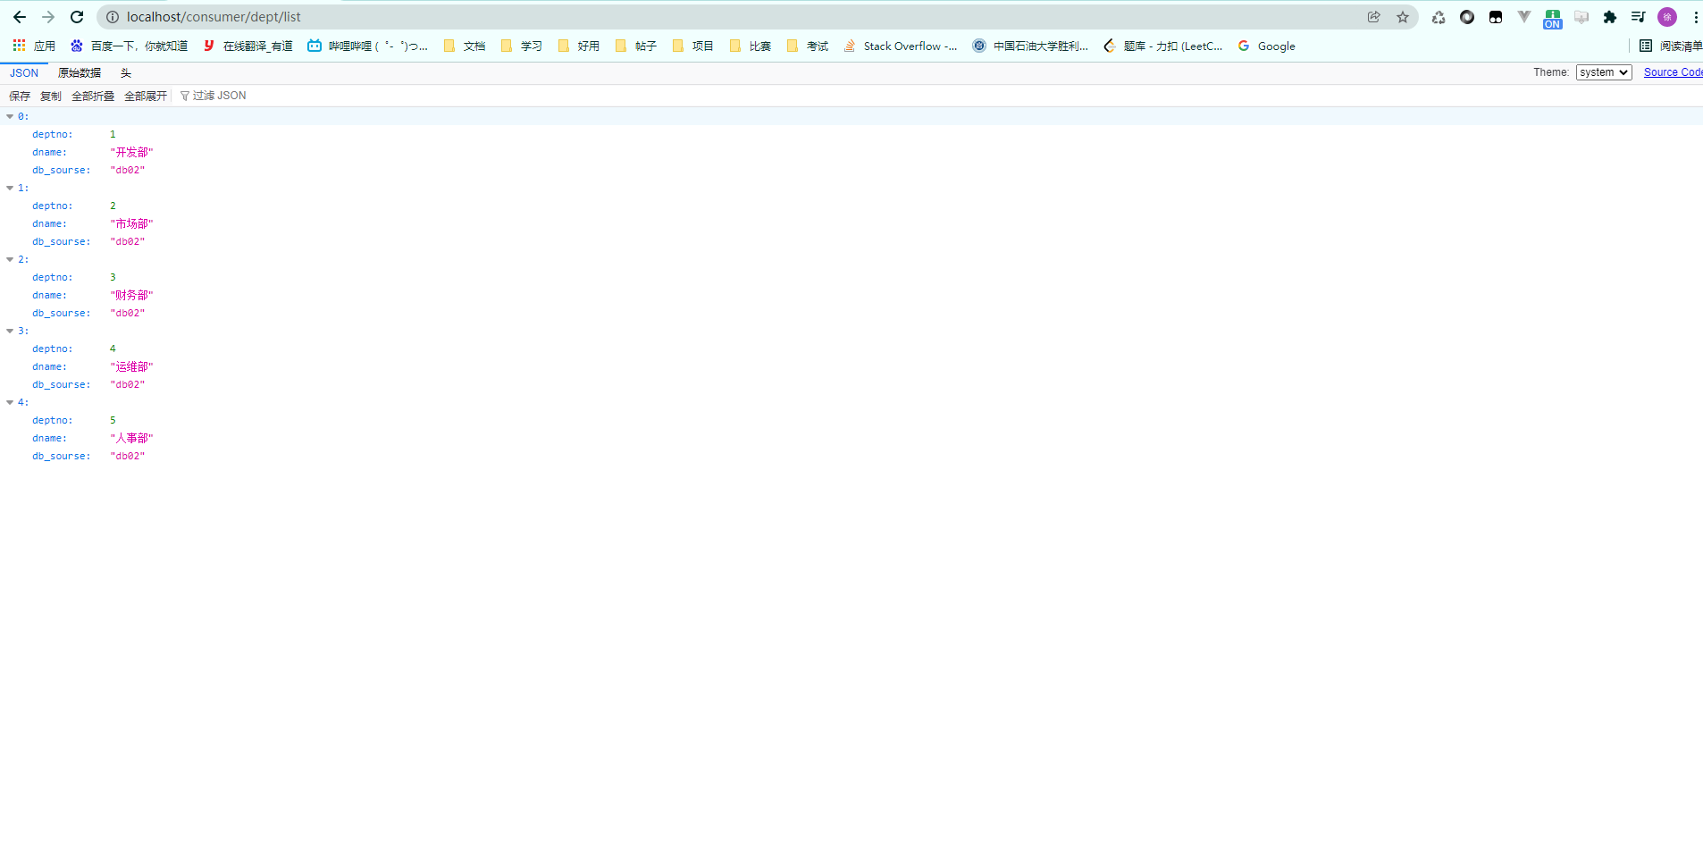The width and height of the screenshot is (1703, 857).
Task: Open the Apps (应用) bookmark shortcut
Action: coord(34,46)
